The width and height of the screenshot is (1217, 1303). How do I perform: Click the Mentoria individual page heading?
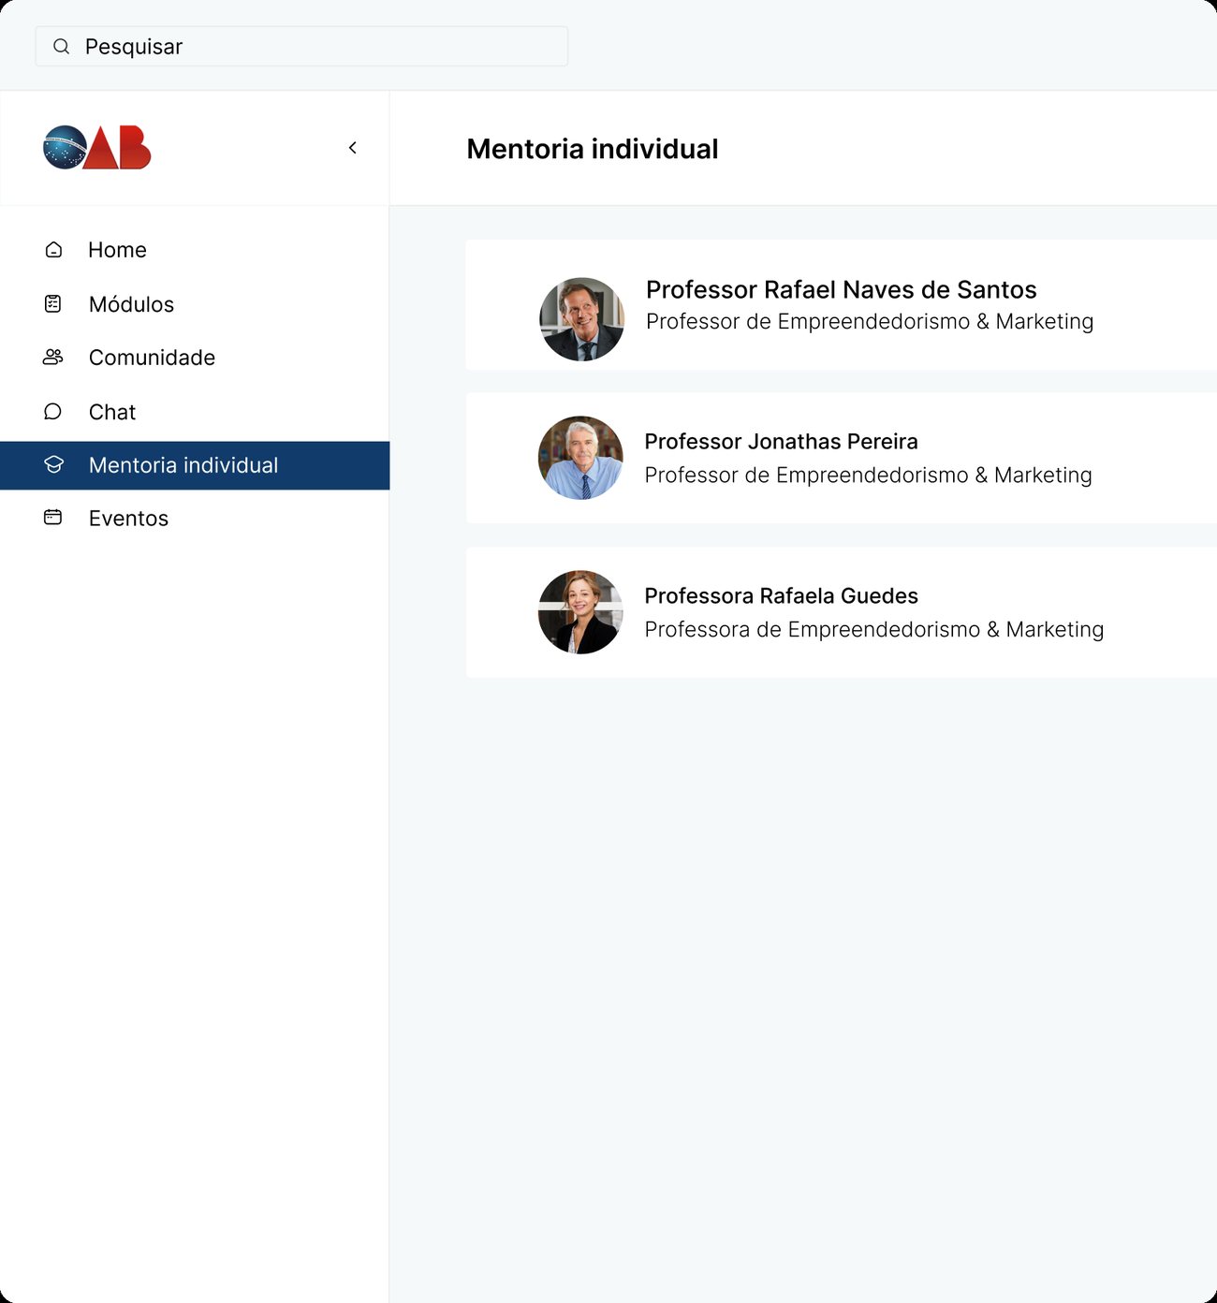point(593,149)
